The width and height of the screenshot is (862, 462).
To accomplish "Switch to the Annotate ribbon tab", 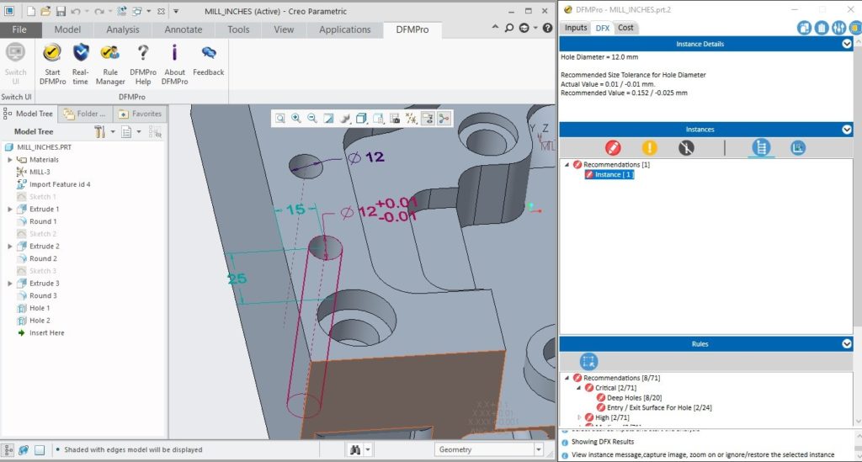I will click(184, 29).
